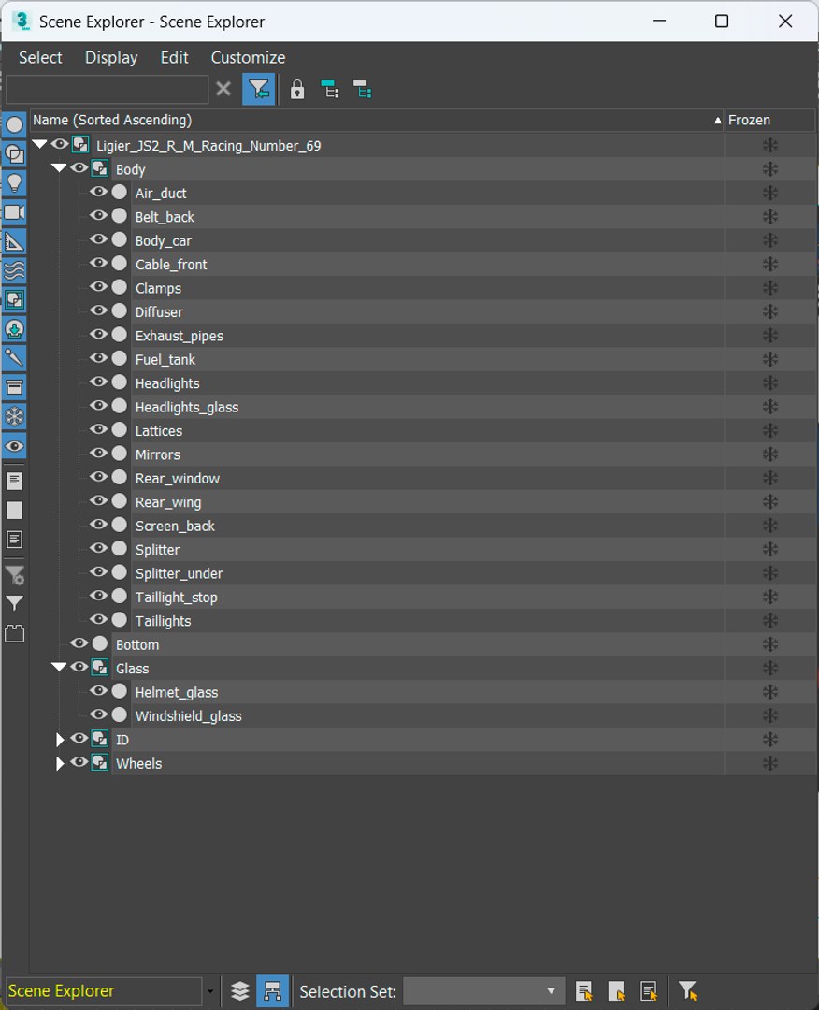
Task: Toggle Display Frozen Objects snowflake icon
Action: [x=14, y=417]
